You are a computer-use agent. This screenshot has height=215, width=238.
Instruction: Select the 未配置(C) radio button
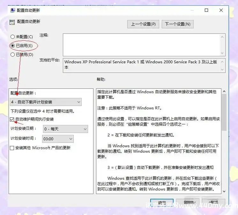click(12, 37)
